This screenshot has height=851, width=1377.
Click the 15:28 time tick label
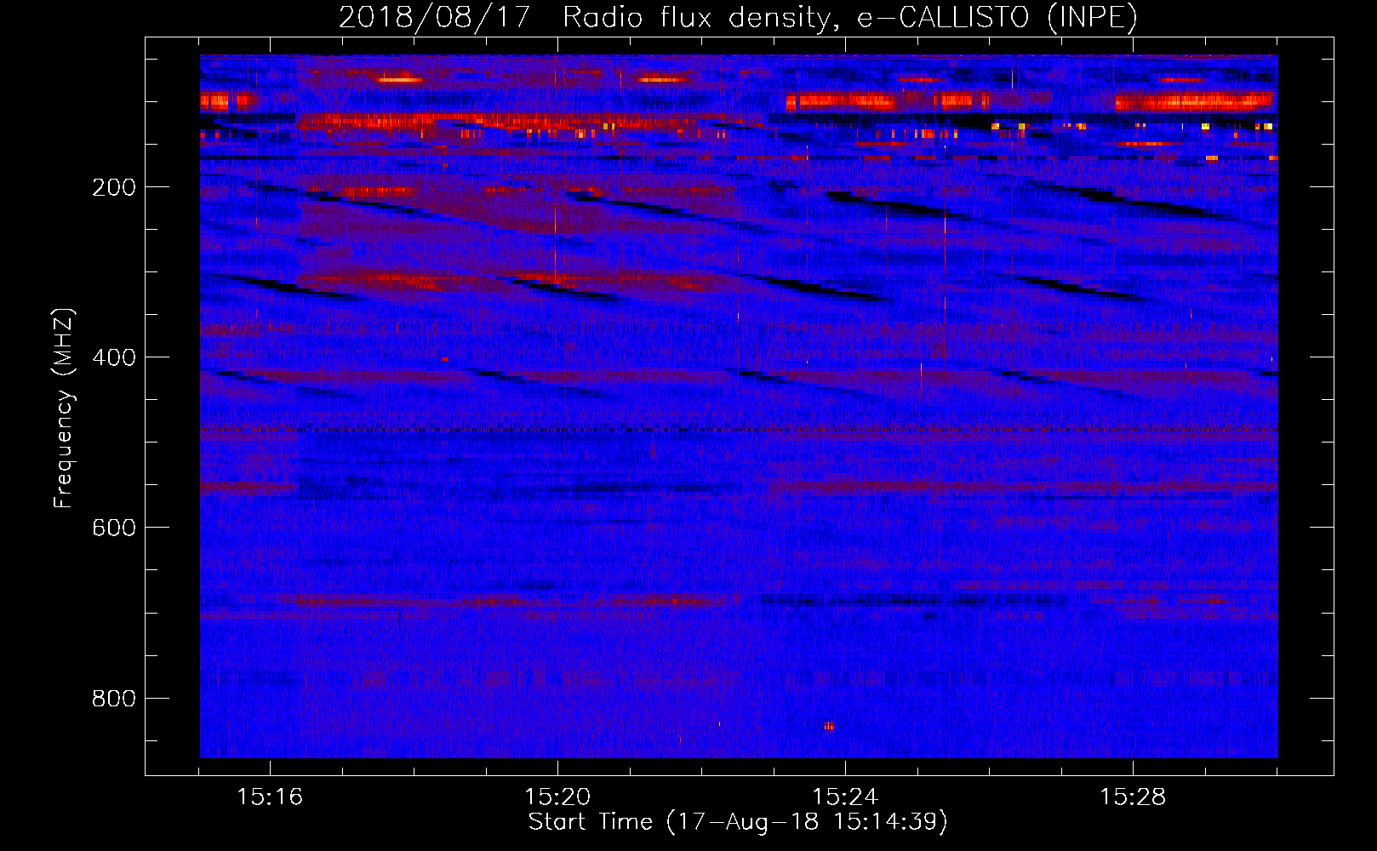1133,797
